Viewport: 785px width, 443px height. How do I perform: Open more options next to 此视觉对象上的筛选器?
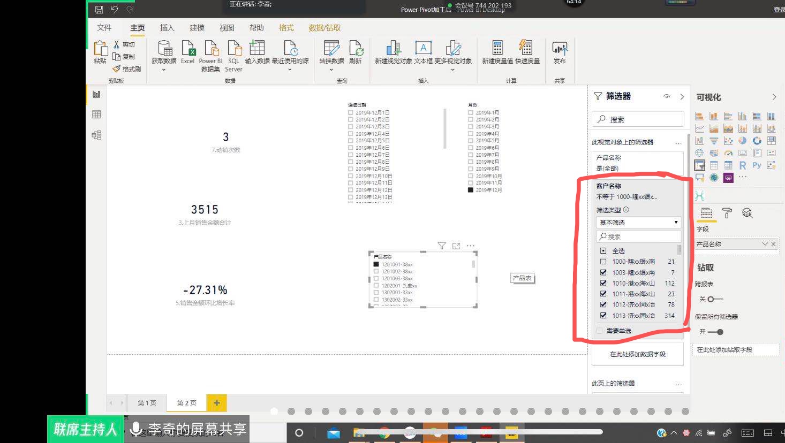678,143
